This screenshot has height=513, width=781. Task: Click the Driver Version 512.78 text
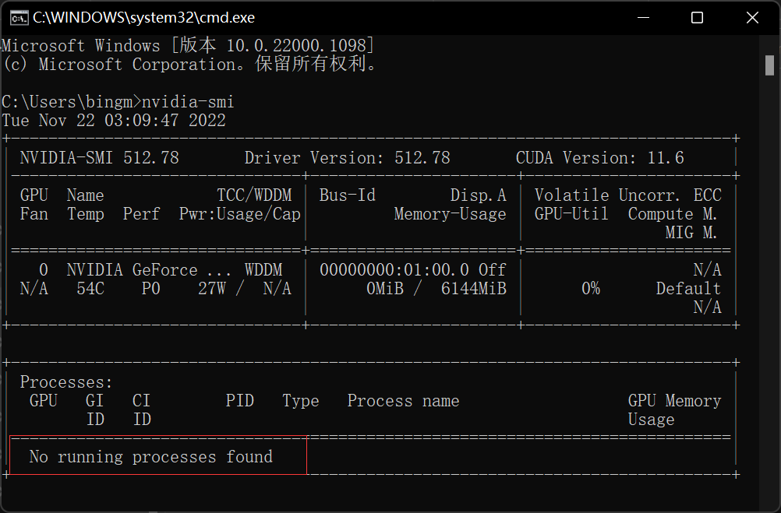click(347, 158)
